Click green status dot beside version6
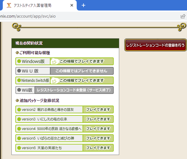Viewport: 187px width, 159px height. (19, 148)
